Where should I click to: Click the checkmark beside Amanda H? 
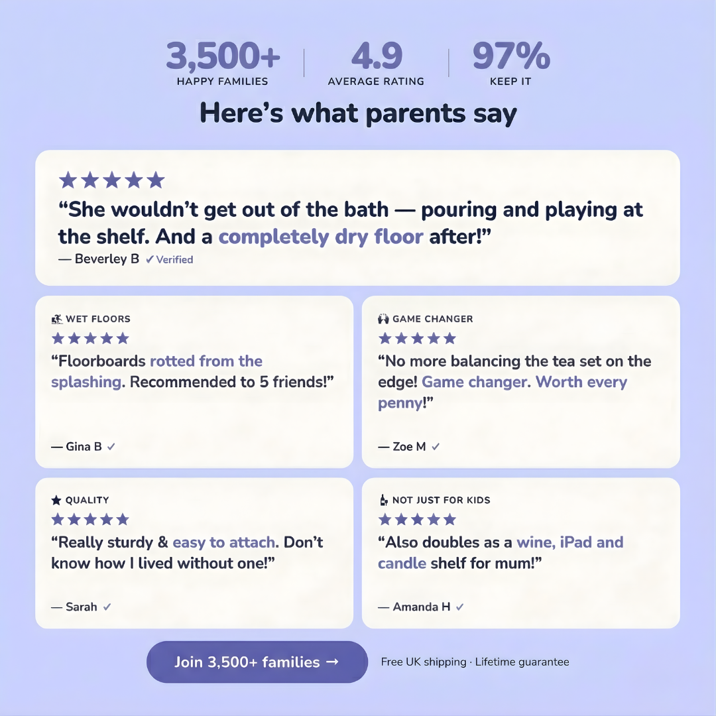[460, 607]
